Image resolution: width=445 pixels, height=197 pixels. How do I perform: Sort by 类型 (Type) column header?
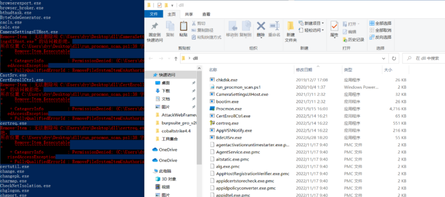point(348,69)
